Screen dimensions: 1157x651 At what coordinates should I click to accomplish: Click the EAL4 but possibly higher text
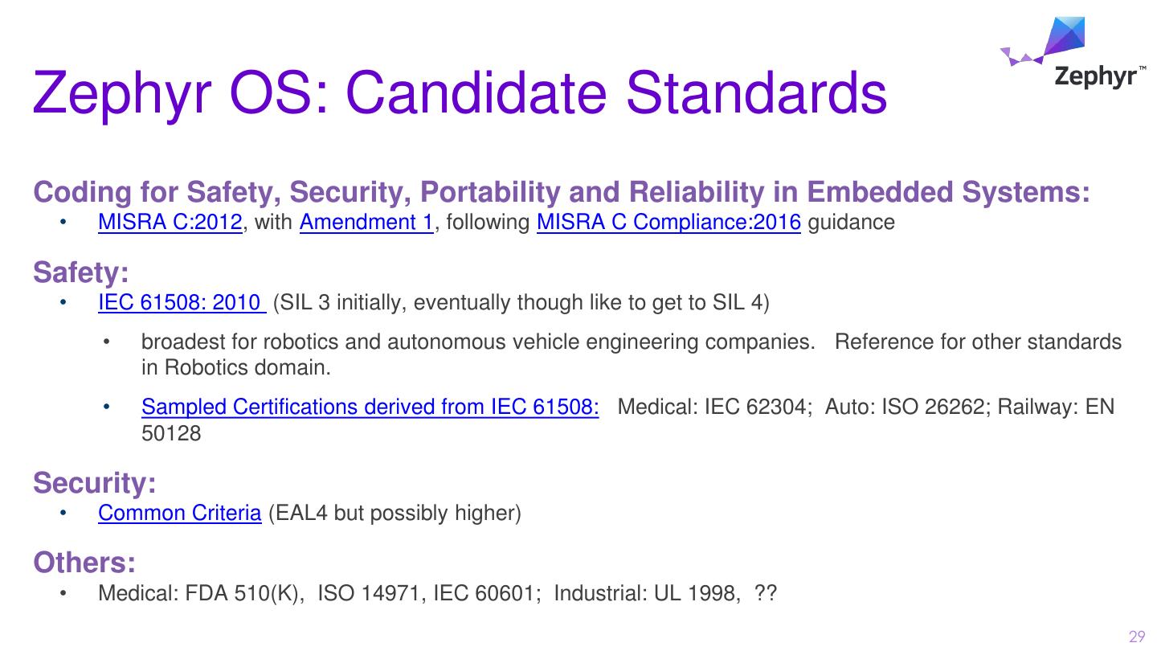click(394, 513)
